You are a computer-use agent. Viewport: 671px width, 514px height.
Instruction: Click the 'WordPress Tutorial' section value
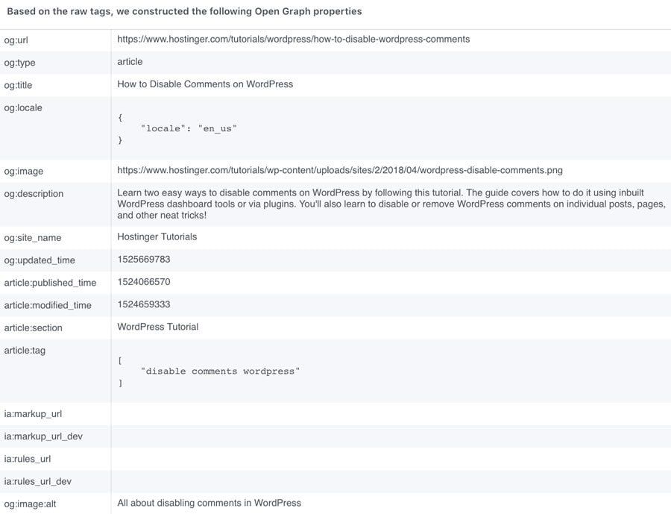pyautogui.click(x=158, y=327)
